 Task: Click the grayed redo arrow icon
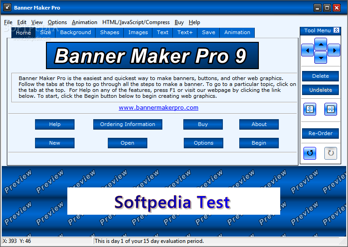coord(331,153)
